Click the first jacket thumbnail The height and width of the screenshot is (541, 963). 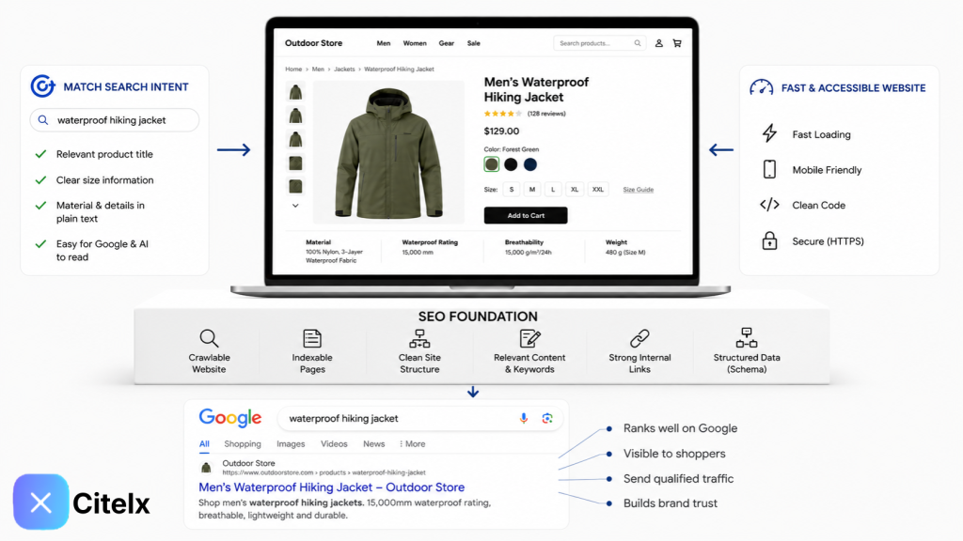pos(295,92)
